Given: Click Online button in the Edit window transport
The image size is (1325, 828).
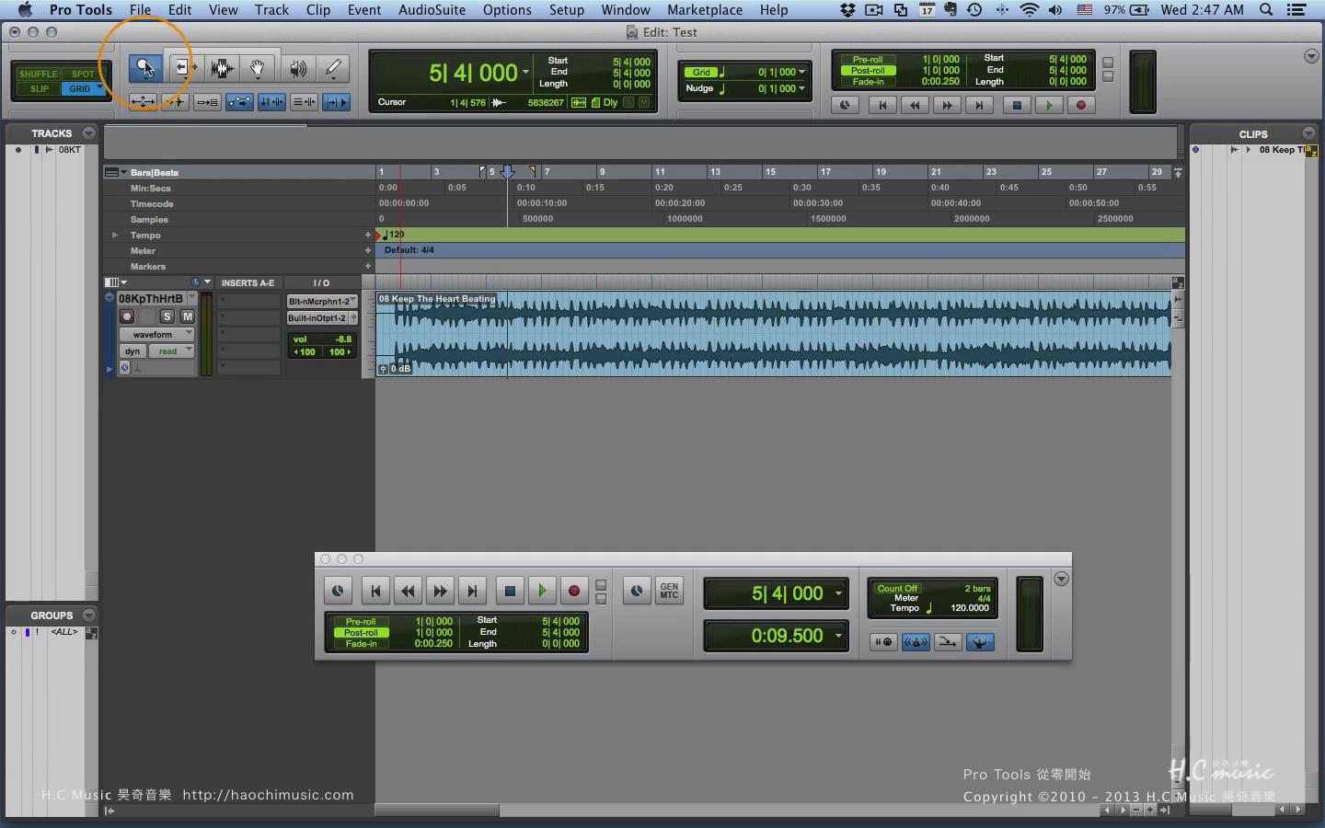Looking at the screenshot, I should click(x=845, y=105).
